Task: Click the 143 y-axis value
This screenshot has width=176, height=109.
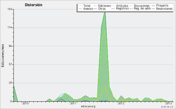Action: coord(10,9)
